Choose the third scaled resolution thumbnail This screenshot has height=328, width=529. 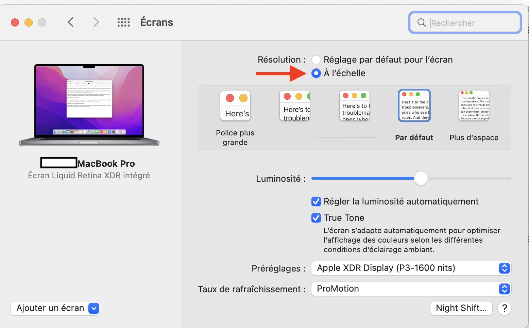coord(355,105)
